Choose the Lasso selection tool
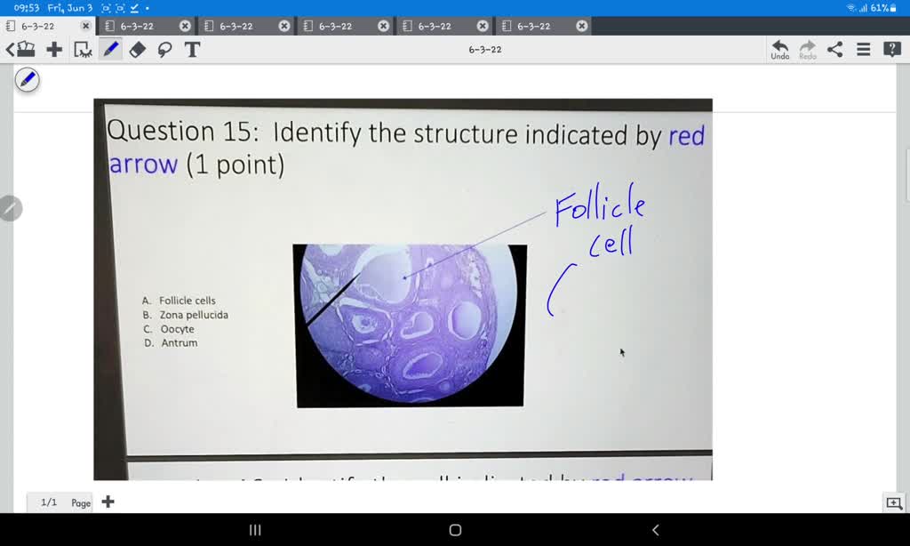 tap(165, 50)
